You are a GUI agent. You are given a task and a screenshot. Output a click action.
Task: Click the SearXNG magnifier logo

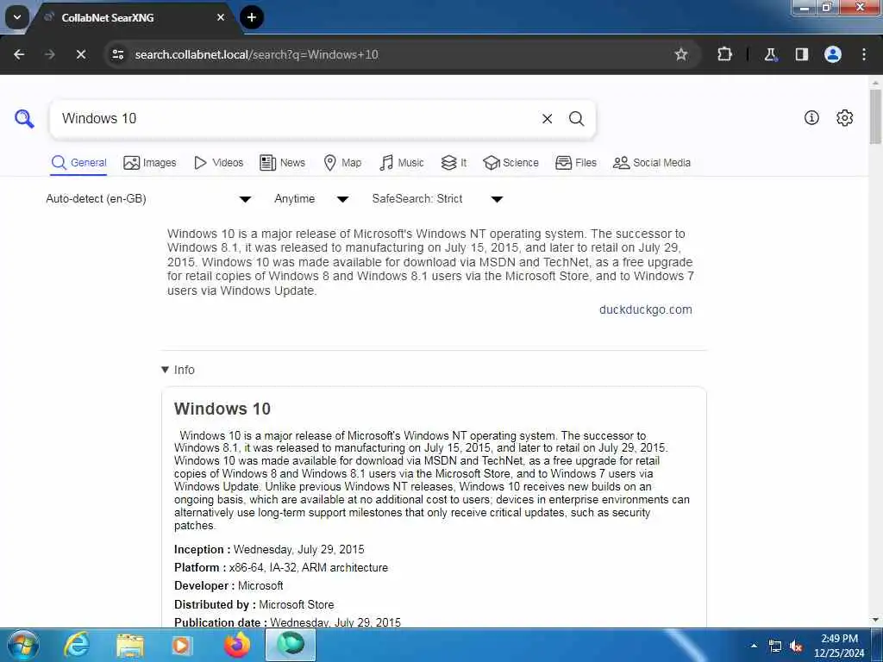pyautogui.click(x=24, y=119)
